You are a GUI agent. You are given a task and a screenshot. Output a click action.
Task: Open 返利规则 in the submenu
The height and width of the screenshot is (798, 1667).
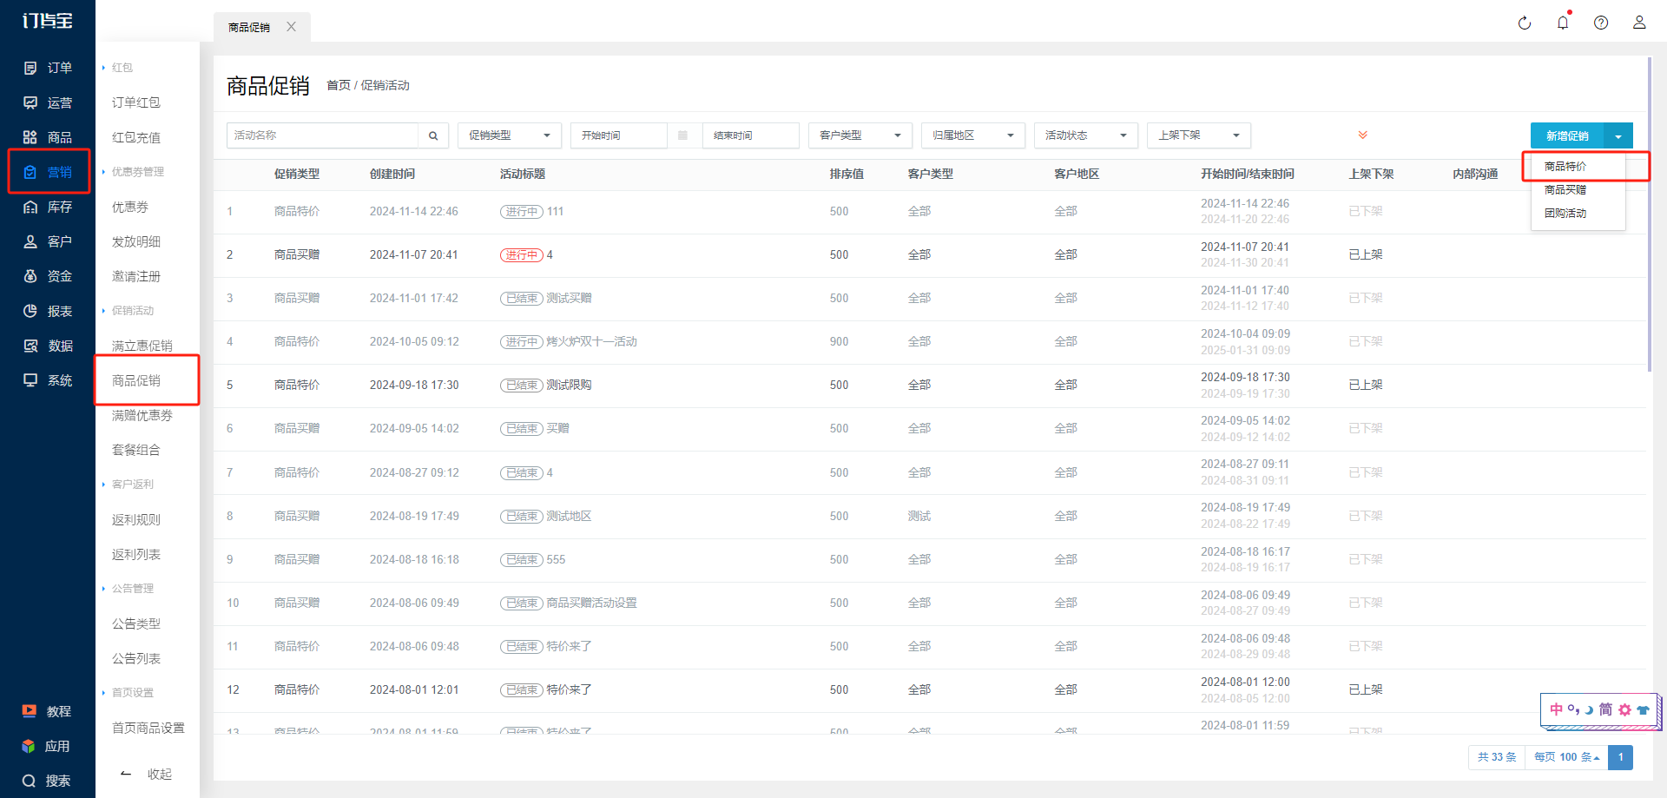click(136, 519)
